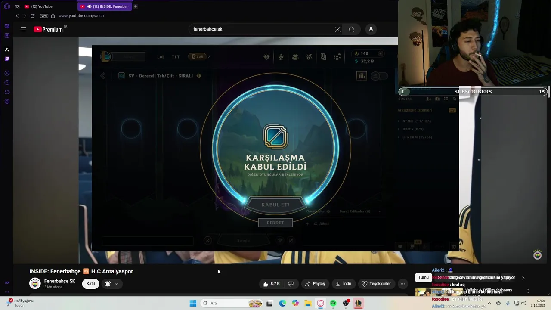Open Opera sidebar history clock
The image size is (551, 310).
7,83
